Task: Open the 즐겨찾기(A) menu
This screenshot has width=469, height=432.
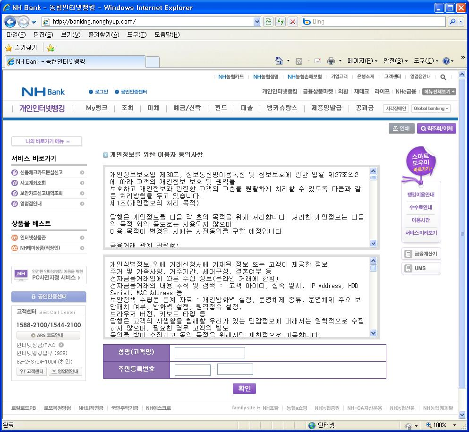Action: [x=104, y=34]
